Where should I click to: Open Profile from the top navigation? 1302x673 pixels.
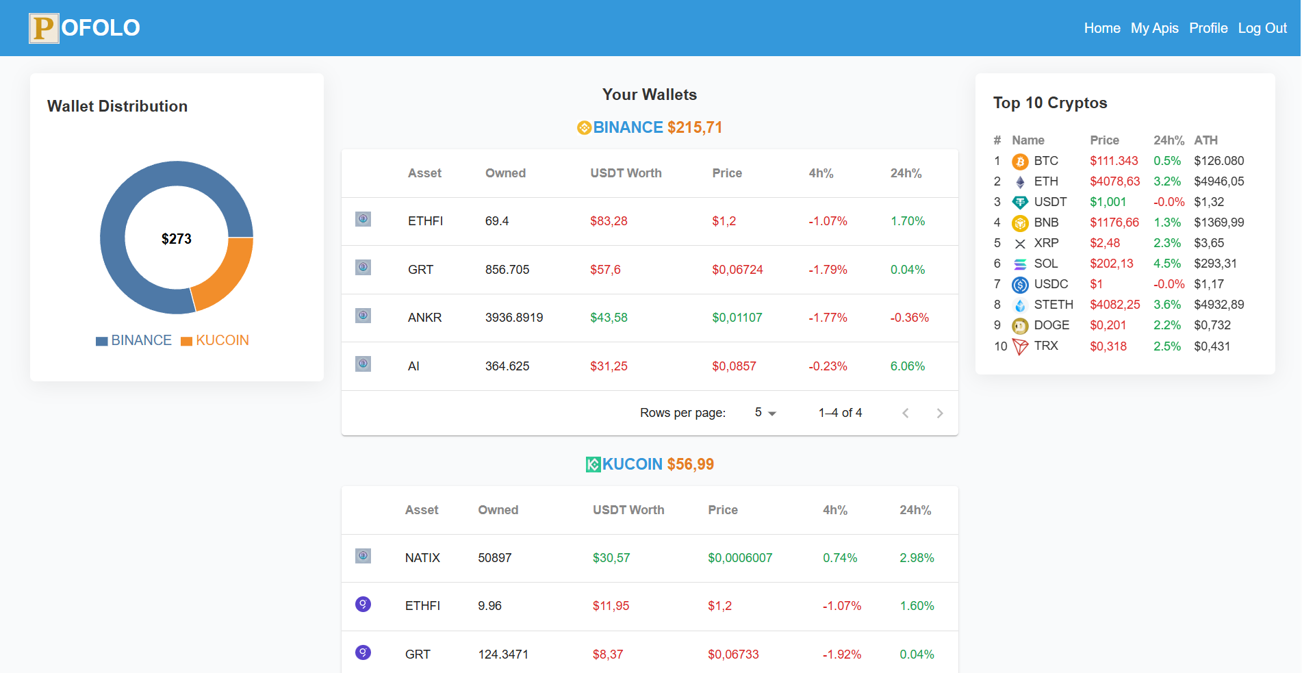[x=1208, y=28]
